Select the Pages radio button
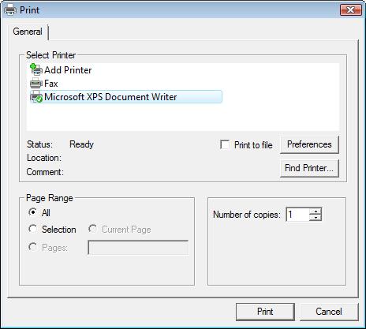The width and height of the screenshot is (366, 329). click(32, 247)
